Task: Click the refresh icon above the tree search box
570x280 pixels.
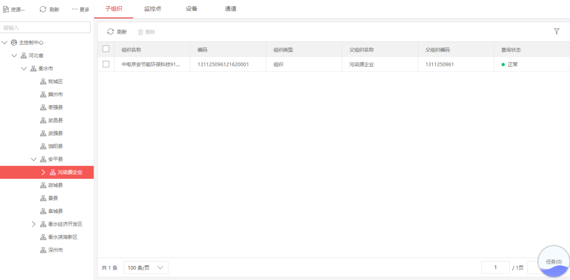Action: tap(43, 9)
